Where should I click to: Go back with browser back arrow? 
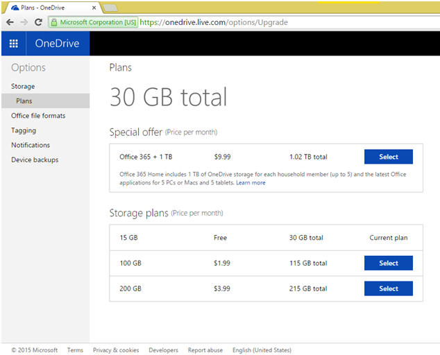[x=10, y=22]
